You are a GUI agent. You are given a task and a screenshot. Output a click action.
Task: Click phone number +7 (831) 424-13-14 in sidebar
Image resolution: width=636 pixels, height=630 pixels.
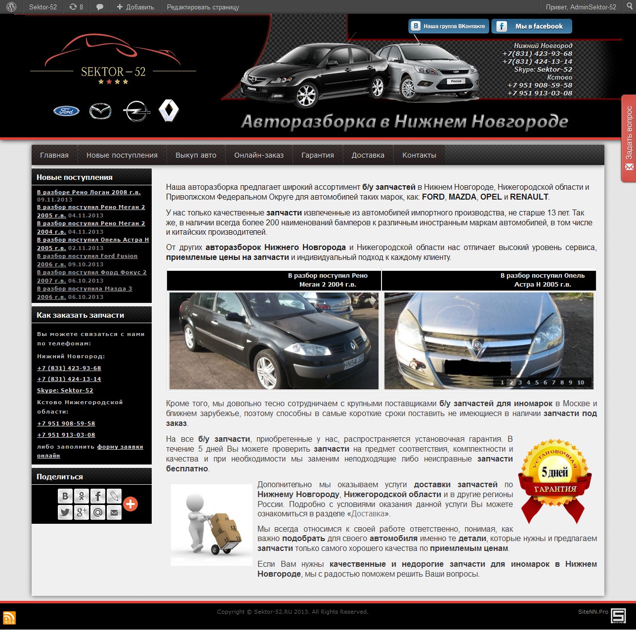(x=69, y=379)
